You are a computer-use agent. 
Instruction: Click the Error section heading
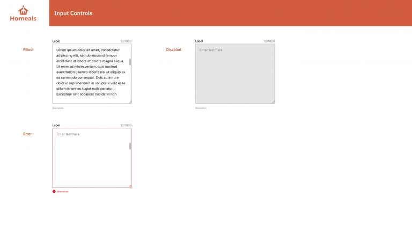click(x=27, y=134)
